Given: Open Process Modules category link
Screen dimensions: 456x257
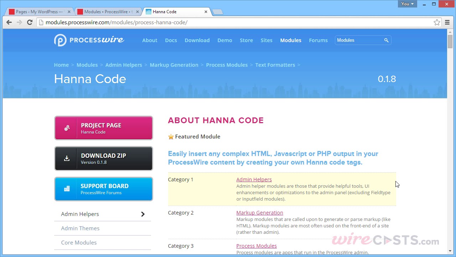Looking at the screenshot, I should pyautogui.click(x=256, y=246).
